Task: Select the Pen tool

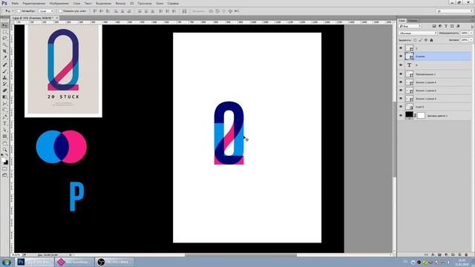Action: click(4, 117)
